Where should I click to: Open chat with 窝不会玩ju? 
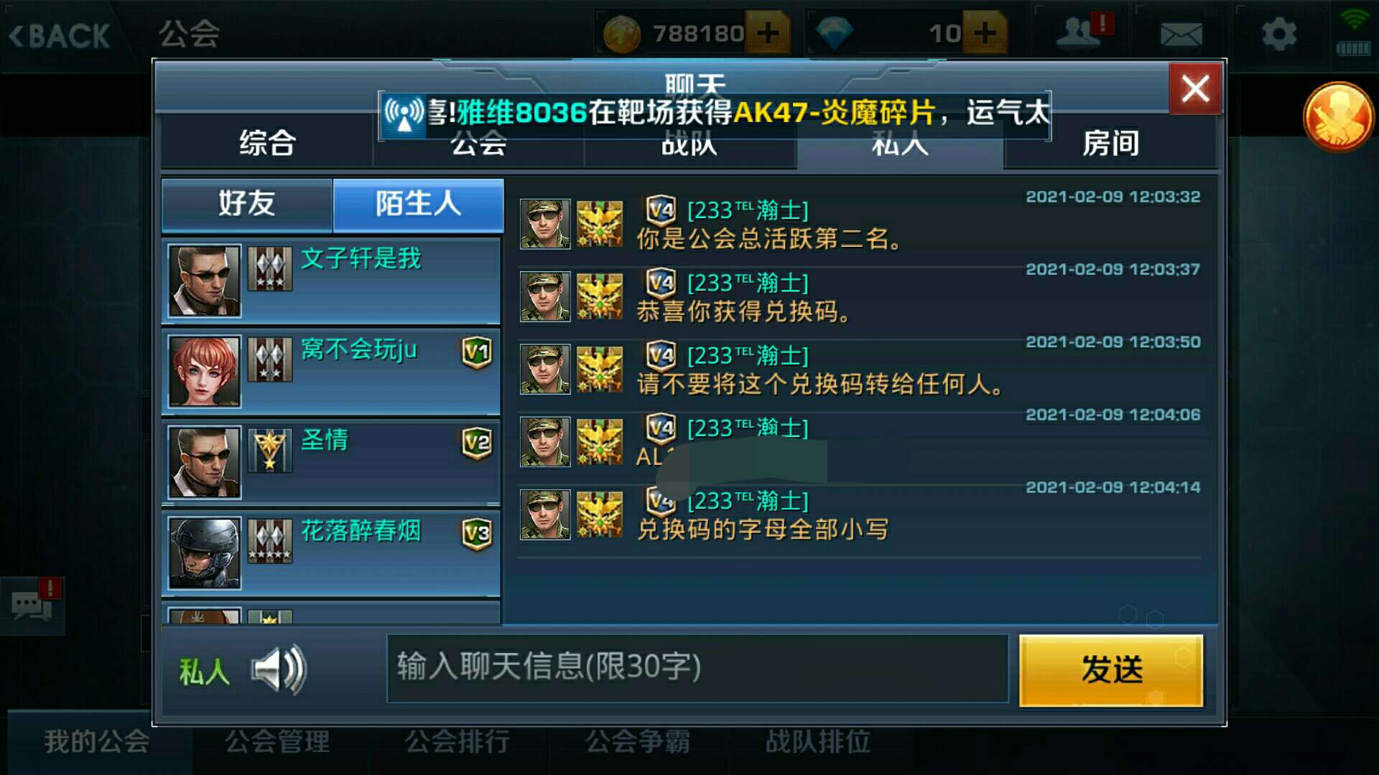pos(331,372)
